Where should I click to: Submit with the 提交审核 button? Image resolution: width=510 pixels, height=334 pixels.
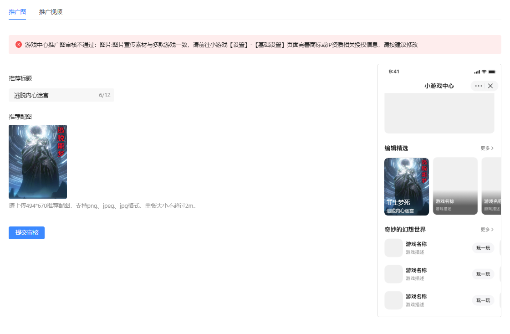[27, 233]
